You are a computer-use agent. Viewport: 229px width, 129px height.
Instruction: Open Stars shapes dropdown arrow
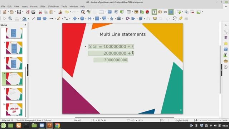coord(115,18)
